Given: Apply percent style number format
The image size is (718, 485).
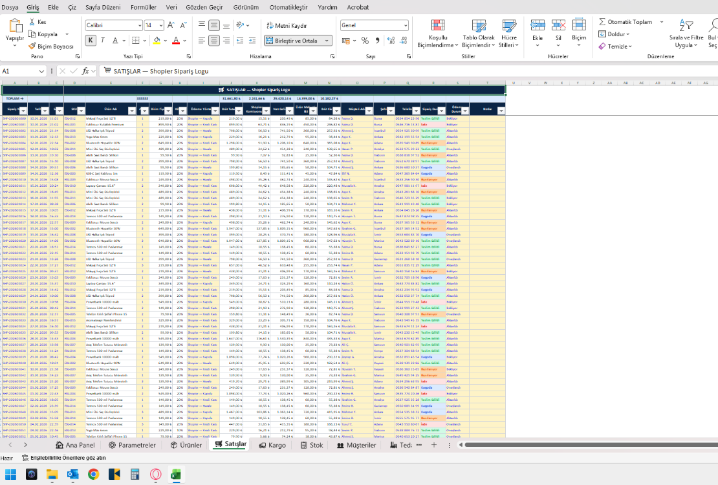Looking at the screenshot, I should coord(365,40).
